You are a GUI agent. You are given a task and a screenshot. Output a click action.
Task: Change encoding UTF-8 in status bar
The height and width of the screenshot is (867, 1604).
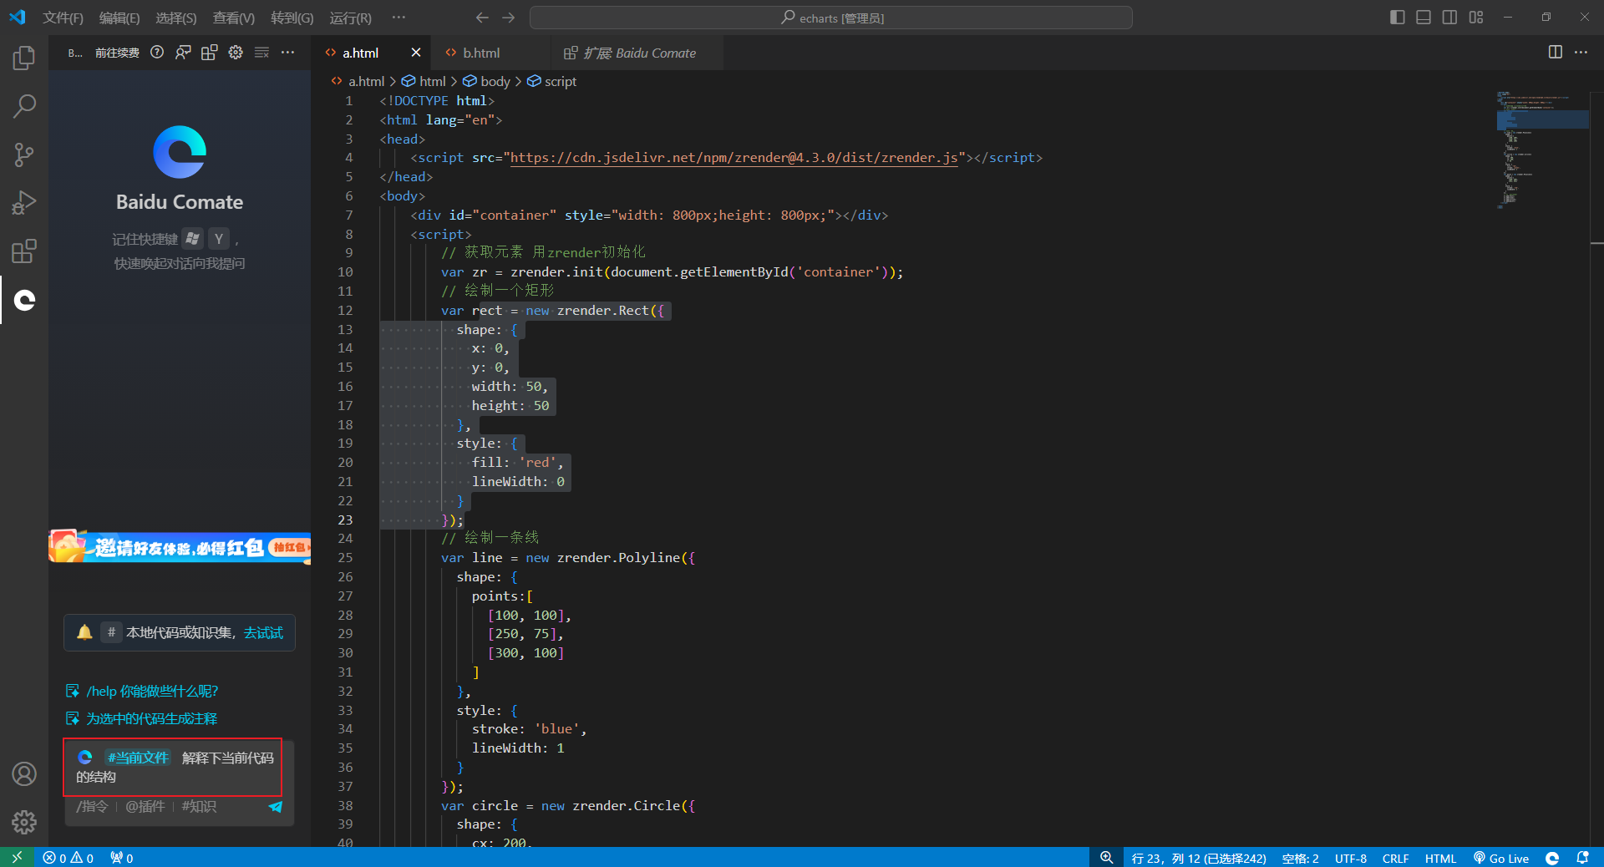click(1351, 858)
